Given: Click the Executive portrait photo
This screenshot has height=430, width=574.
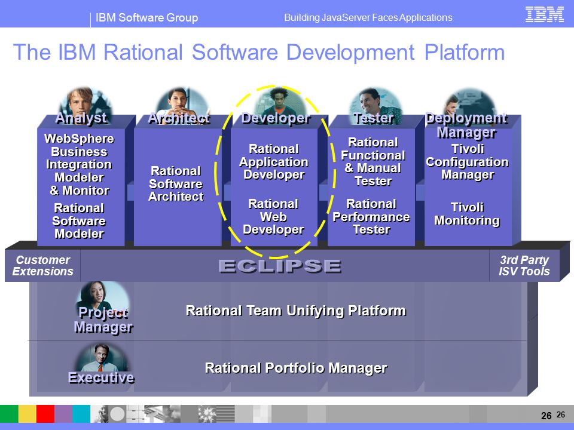Looking at the screenshot, I should (x=102, y=358).
